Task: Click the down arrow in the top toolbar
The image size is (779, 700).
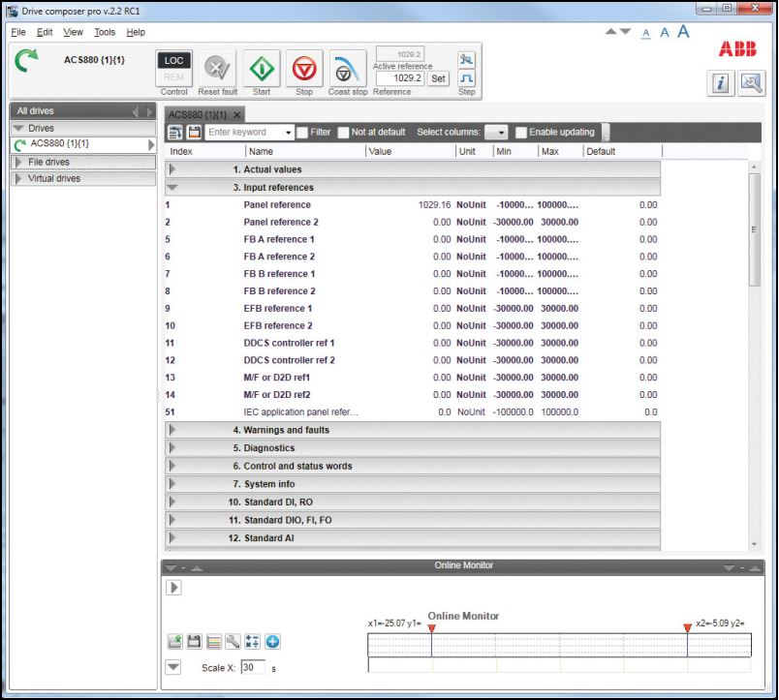Action: coord(626,31)
